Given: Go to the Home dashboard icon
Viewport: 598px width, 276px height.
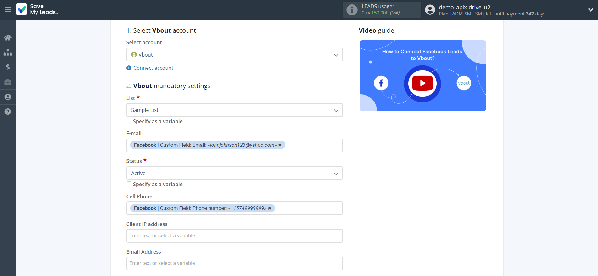Looking at the screenshot, I should pyautogui.click(x=8, y=38).
